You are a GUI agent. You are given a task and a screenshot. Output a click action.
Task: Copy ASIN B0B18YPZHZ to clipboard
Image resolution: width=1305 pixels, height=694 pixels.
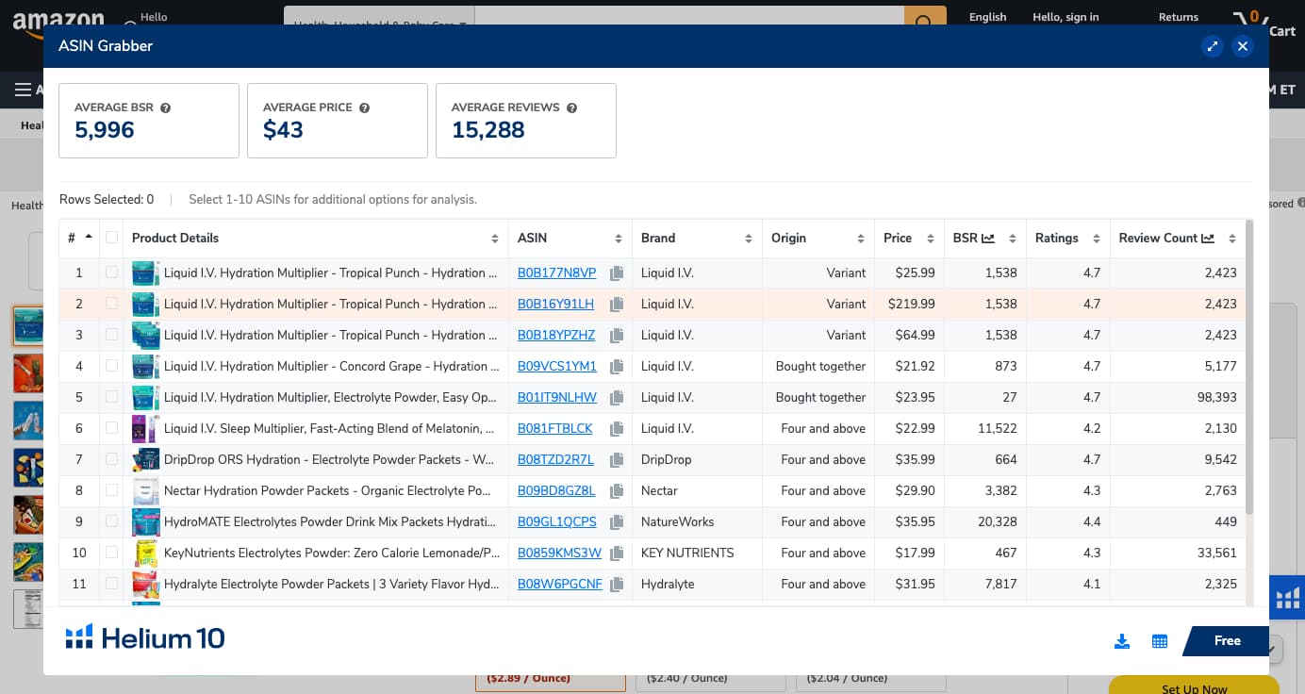point(617,336)
